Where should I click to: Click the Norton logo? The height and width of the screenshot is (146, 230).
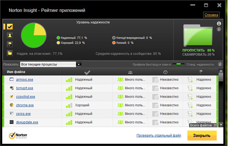point(18,136)
